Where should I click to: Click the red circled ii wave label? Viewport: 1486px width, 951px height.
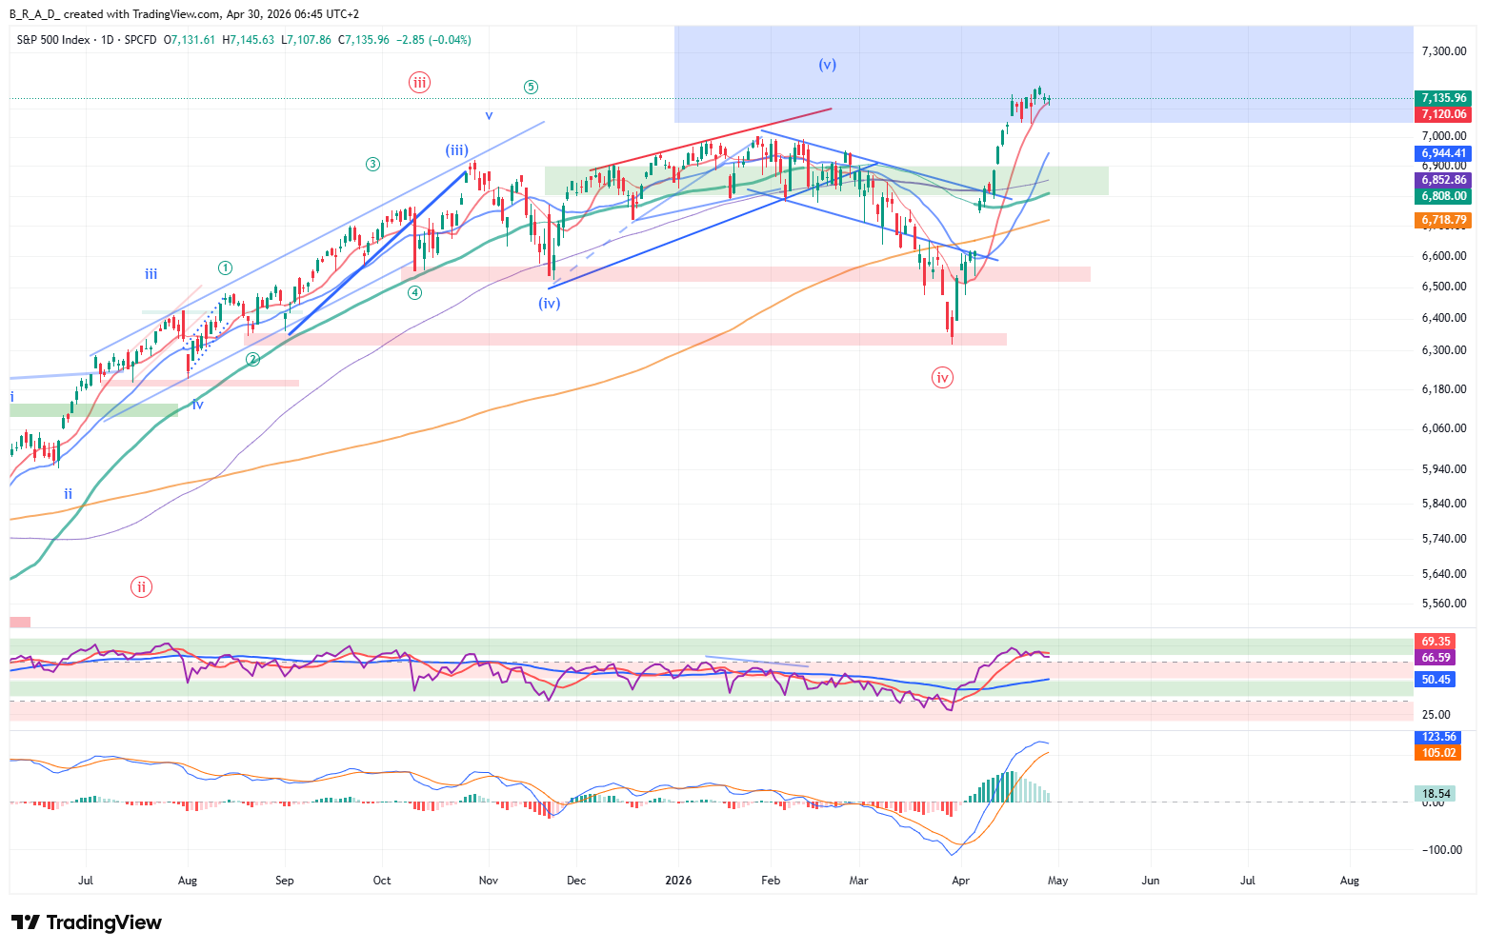pyautogui.click(x=141, y=586)
